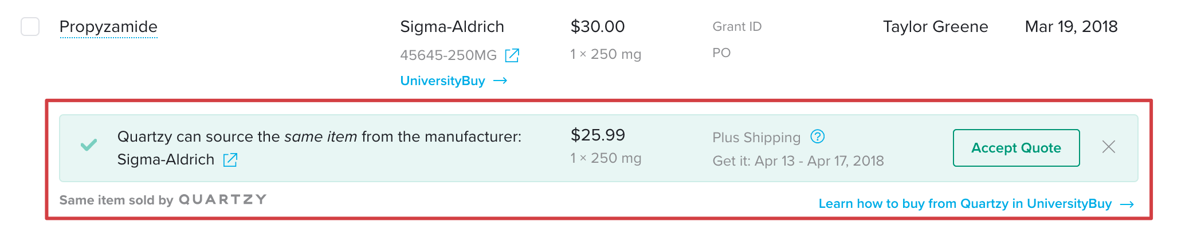The image size is (1193, 233).
Task: Click the arrow after the Learn how link
Action: 1127,204
